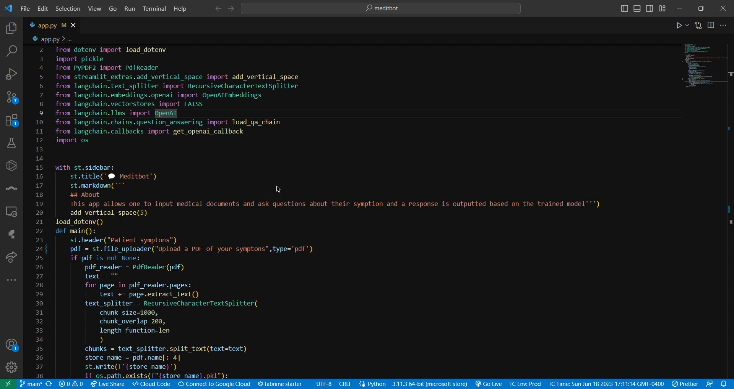Click the def main(): line
Screen dimensions: 734x389
tap(76, 231)
